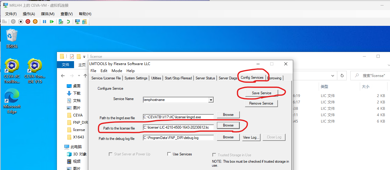
Task: Open the Service Name dropdown arrow
Action: [x=211, y=100]
